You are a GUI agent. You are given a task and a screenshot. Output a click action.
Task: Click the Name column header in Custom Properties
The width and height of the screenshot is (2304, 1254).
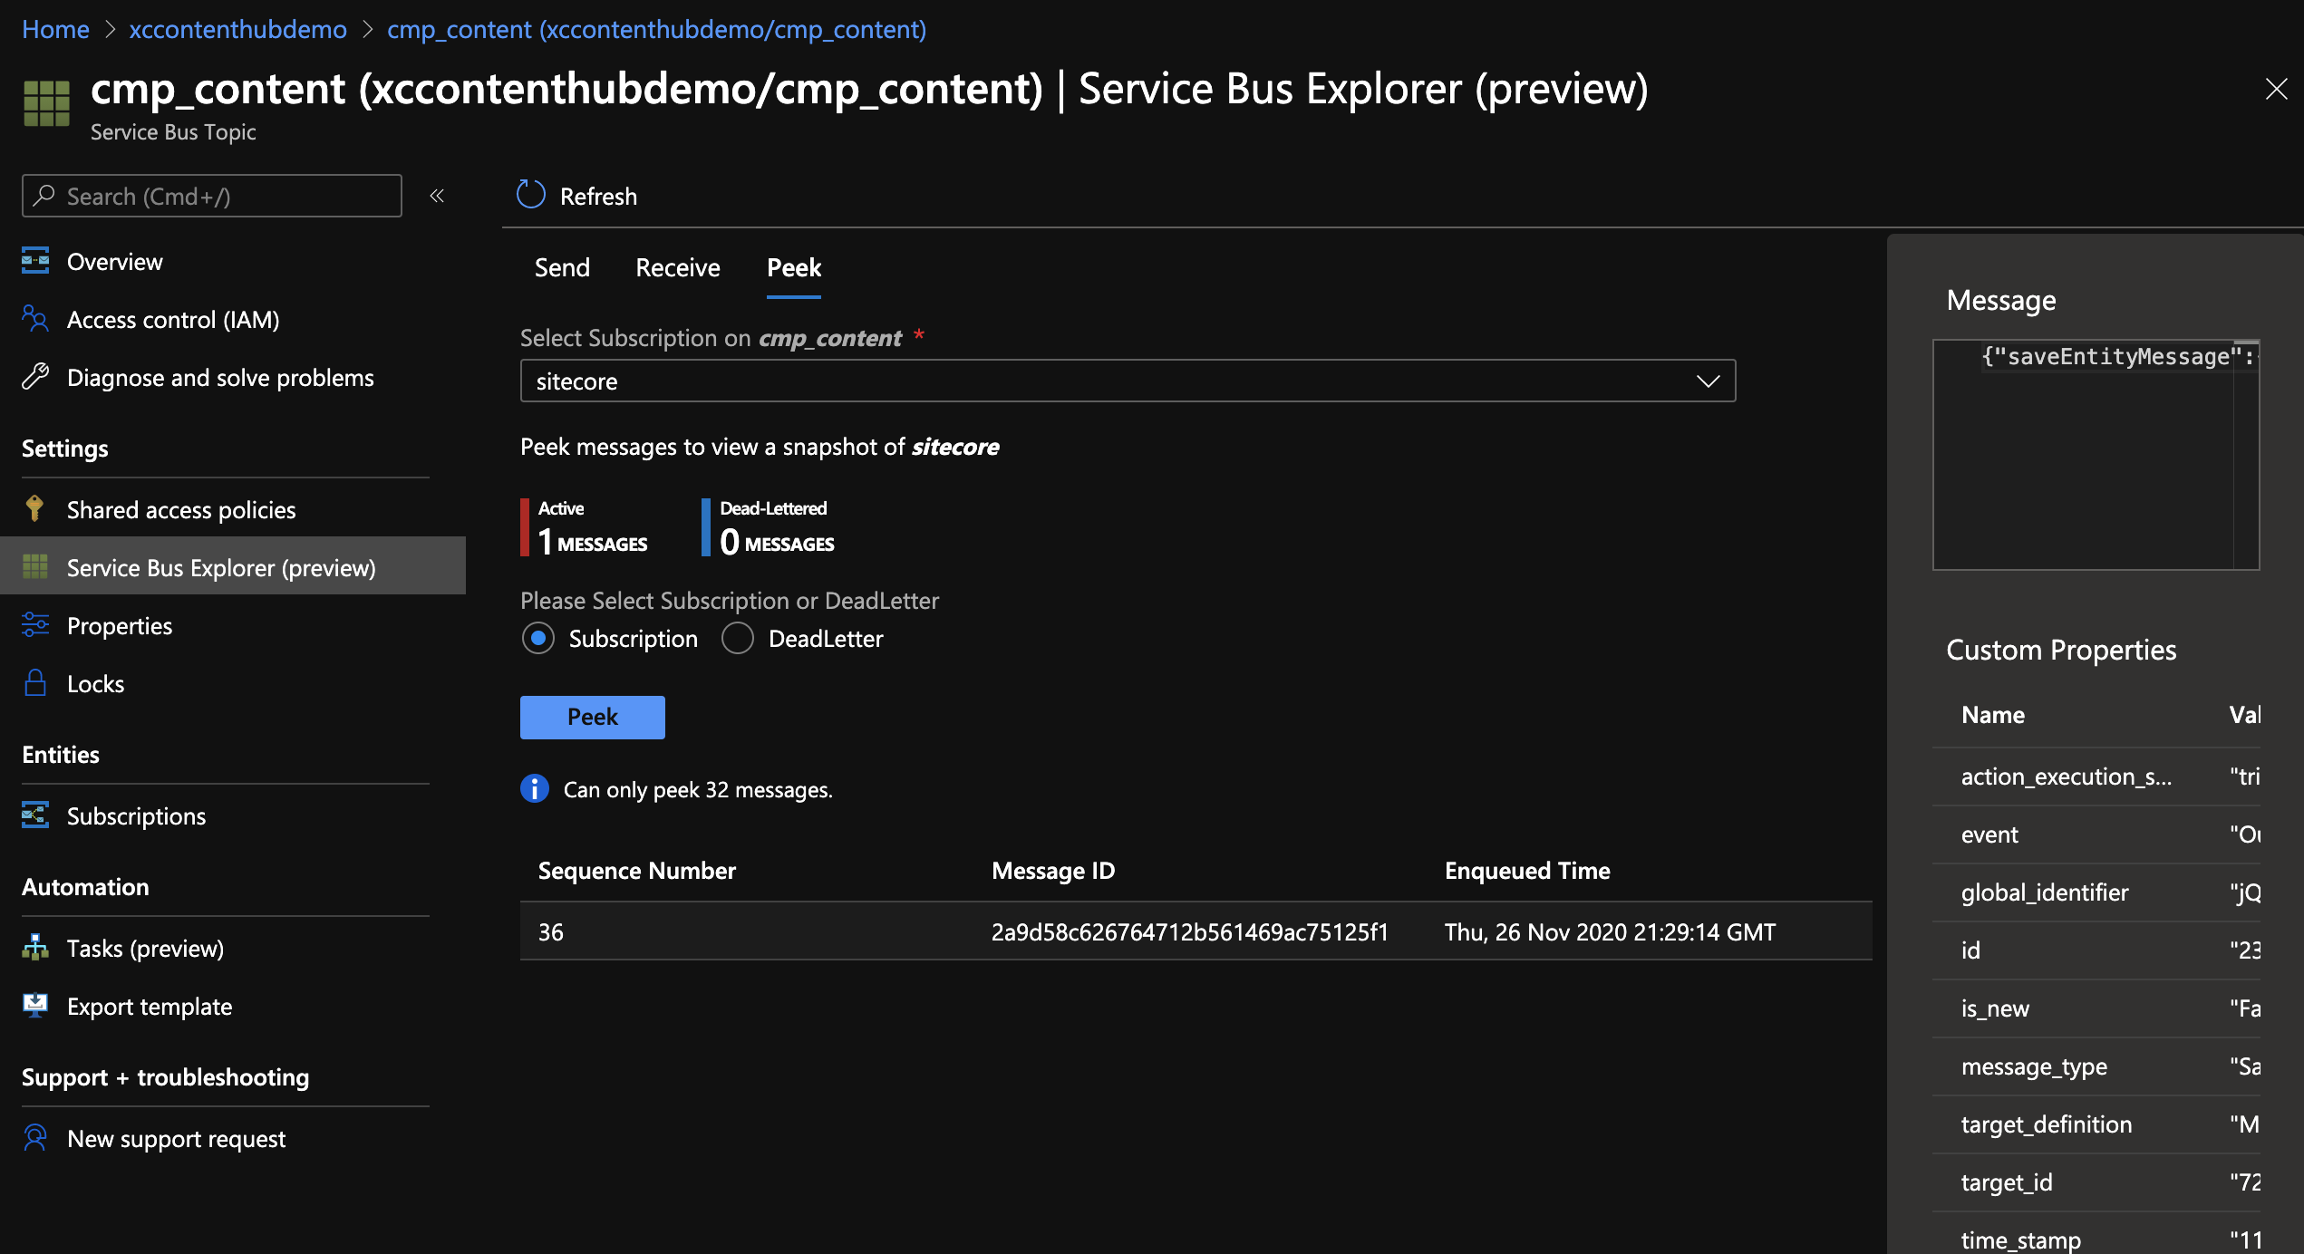pyautogui.click(x=1993, y=715)
